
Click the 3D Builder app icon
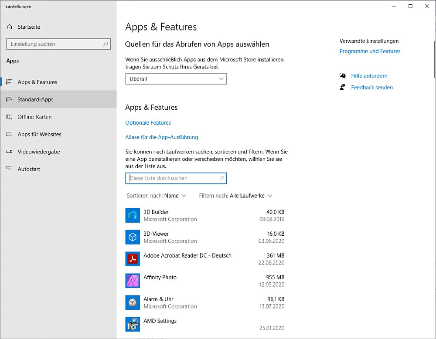(x=133, y=215)
